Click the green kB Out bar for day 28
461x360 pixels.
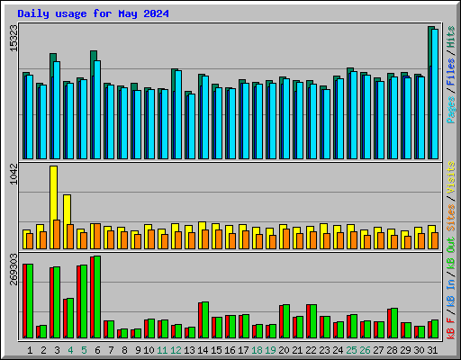pos(394,323)
